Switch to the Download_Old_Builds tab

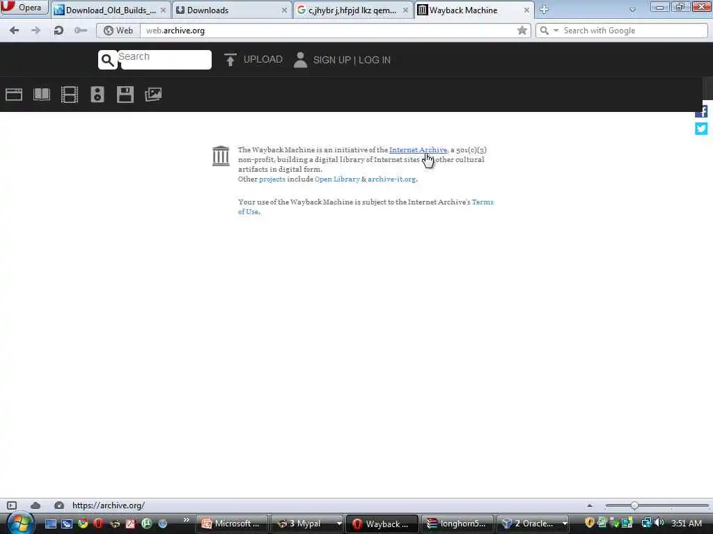111,10
